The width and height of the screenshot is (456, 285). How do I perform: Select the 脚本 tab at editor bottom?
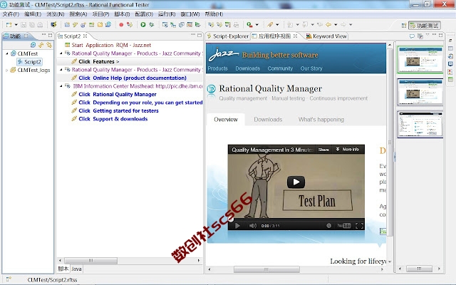tap(63, 269)
